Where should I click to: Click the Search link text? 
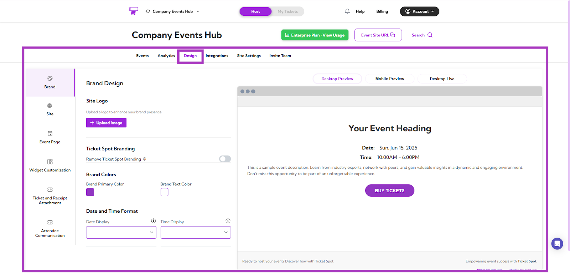pyautogui.click(x=418, y=35)
